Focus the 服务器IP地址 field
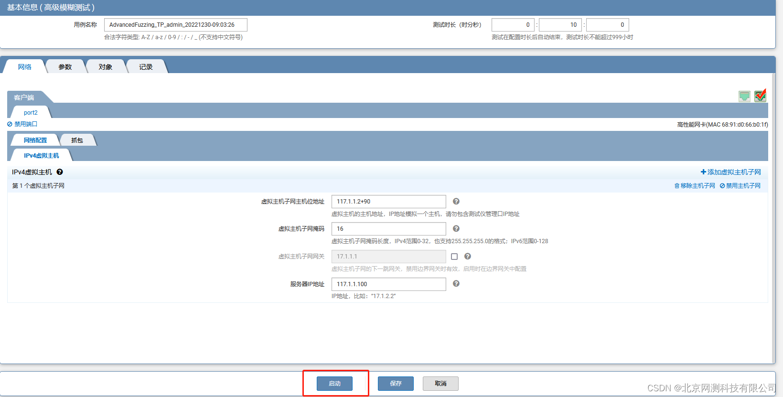Image resolution: width=783 pixels, height=397 pixels. click(389, 284)
